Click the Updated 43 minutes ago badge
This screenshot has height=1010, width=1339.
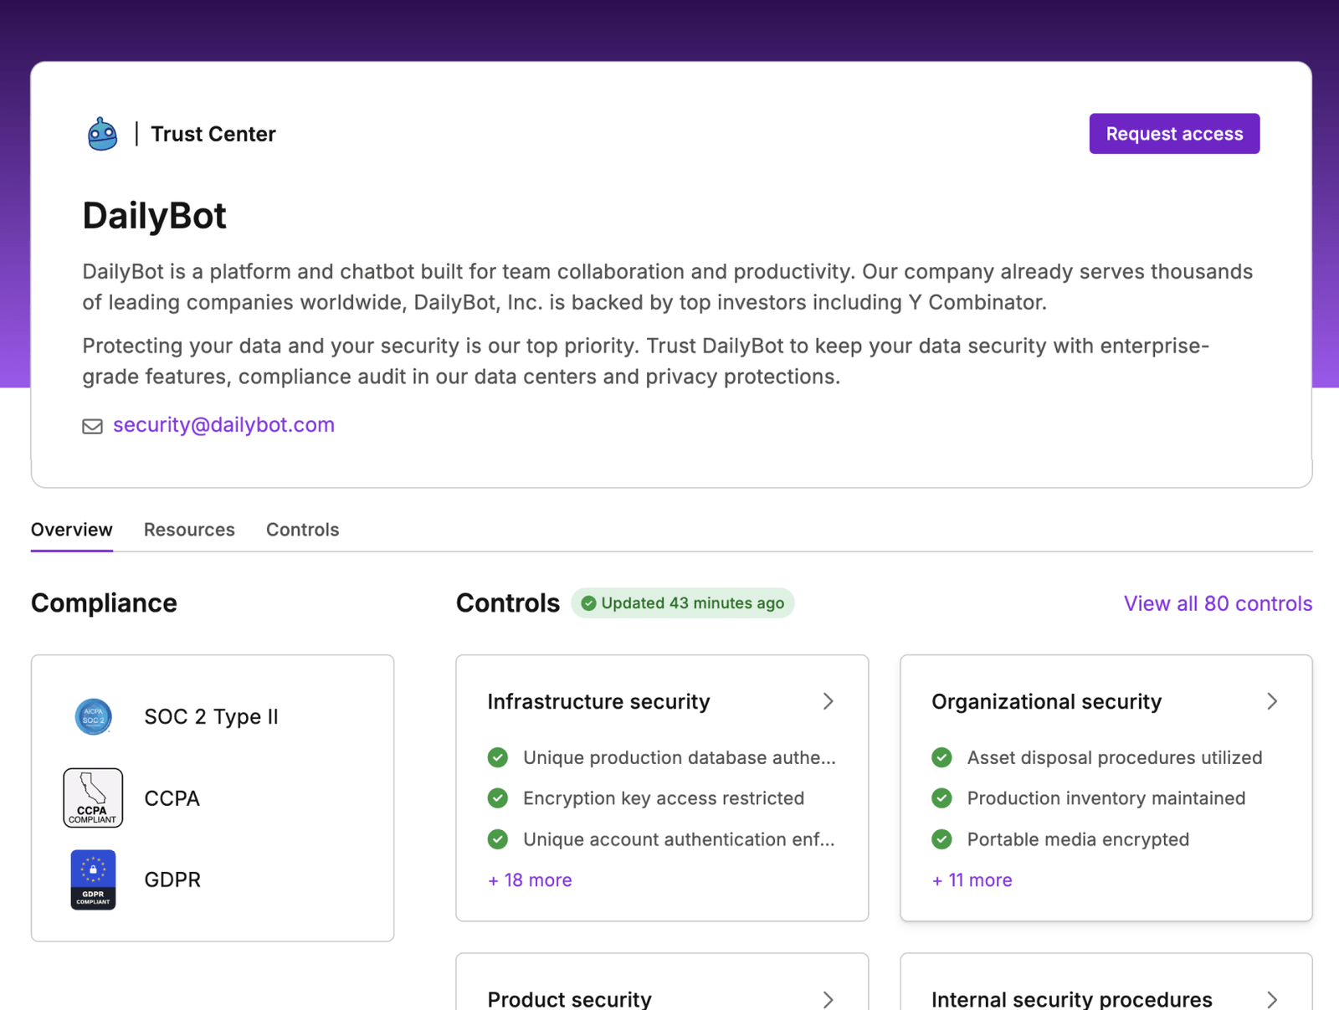[683, 603]
